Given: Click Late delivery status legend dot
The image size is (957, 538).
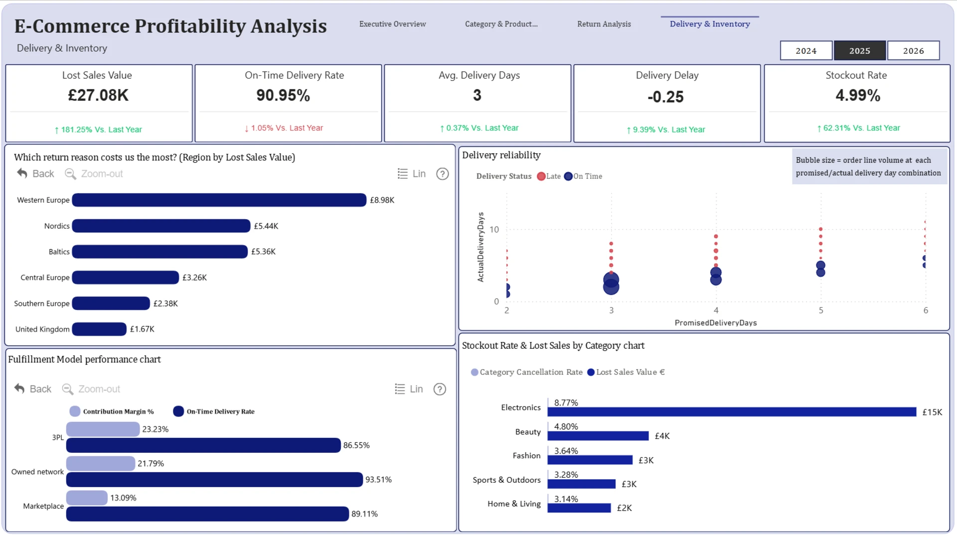Looking at the screenshot, I should pyautogui.click(x=541, y=176).
